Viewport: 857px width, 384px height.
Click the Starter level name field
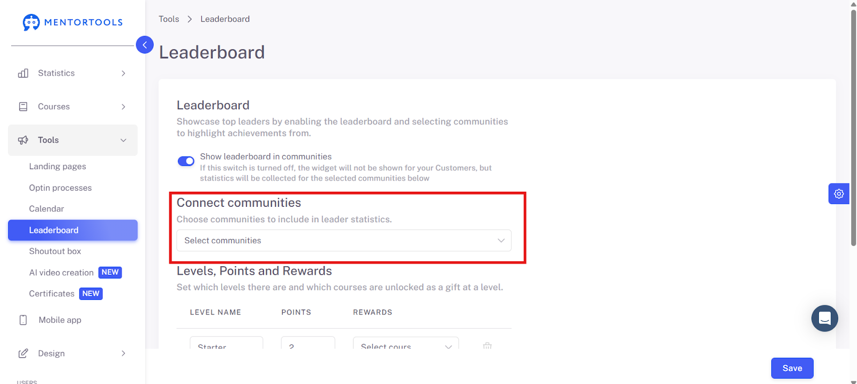[x=226, y=343]
